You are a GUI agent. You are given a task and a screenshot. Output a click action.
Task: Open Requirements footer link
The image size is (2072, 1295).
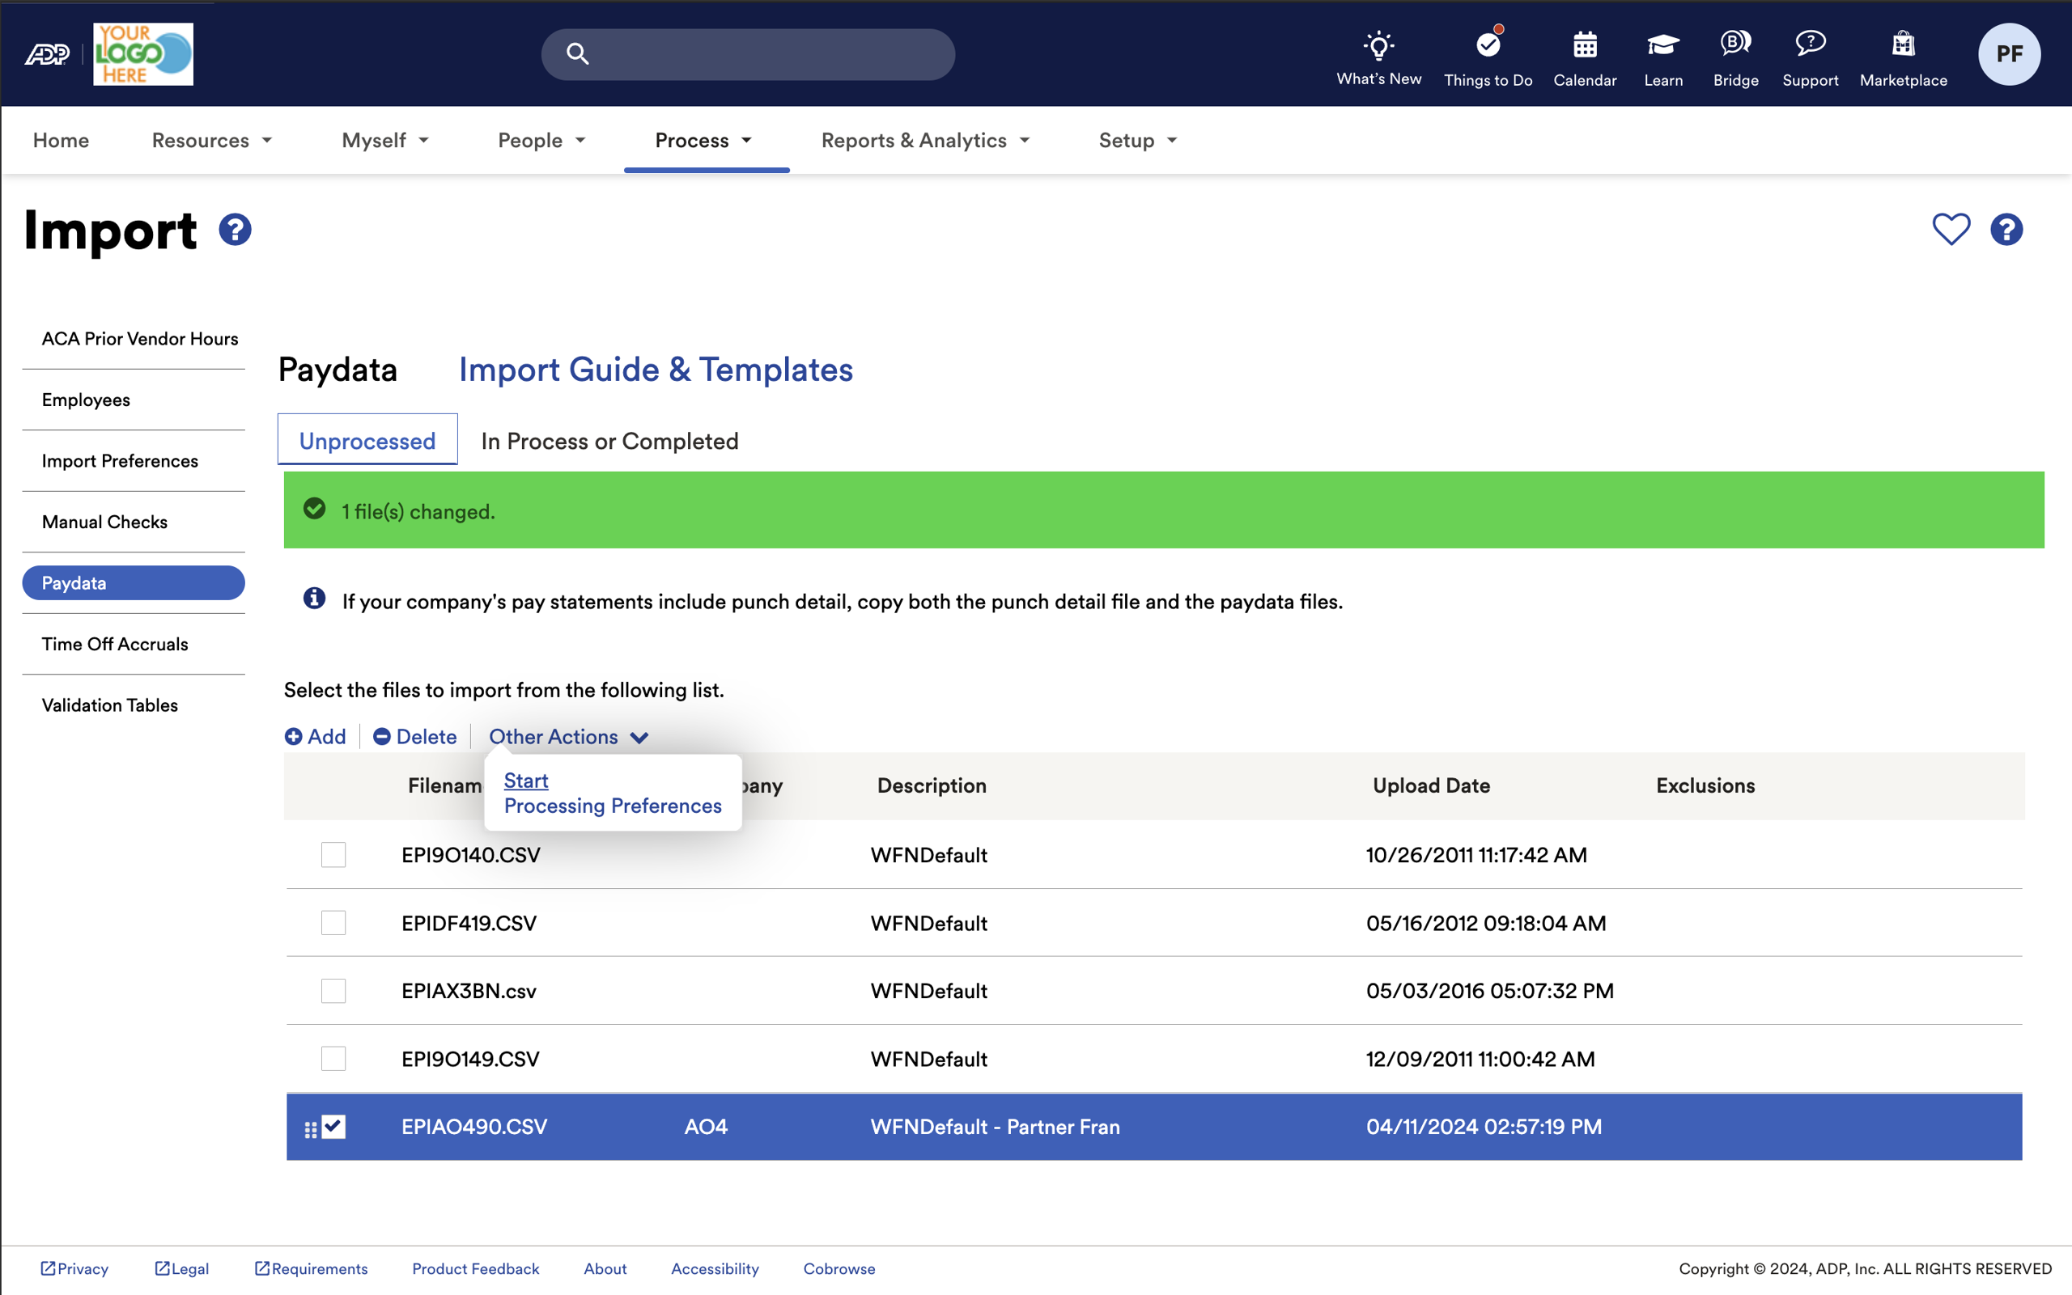pyautogui.click(x=311, y=1268)
